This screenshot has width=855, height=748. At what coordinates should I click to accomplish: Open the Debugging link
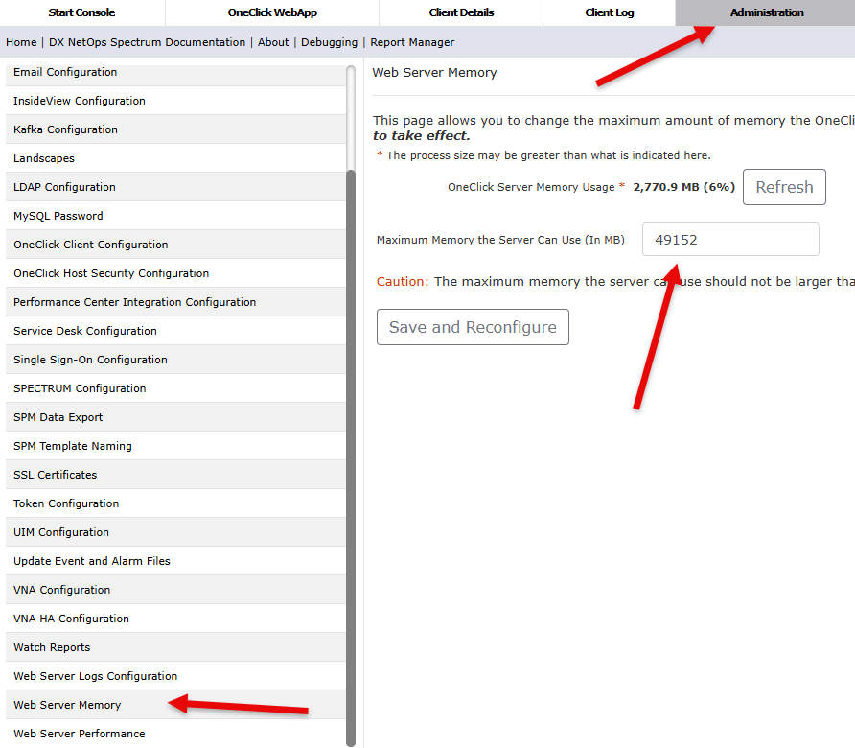(x=329, y=42)
